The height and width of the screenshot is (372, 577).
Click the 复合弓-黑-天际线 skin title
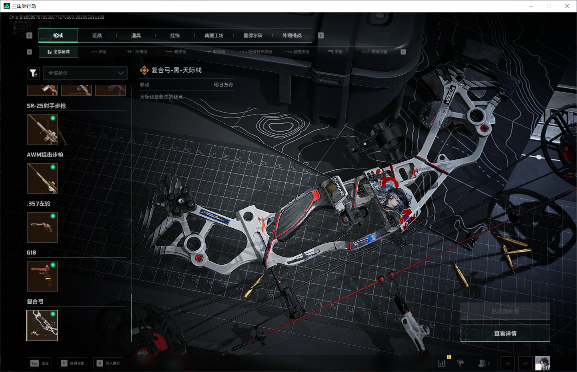tap(176, 70)
